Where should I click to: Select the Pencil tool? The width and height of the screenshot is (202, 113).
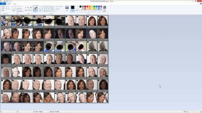point(26,8)
